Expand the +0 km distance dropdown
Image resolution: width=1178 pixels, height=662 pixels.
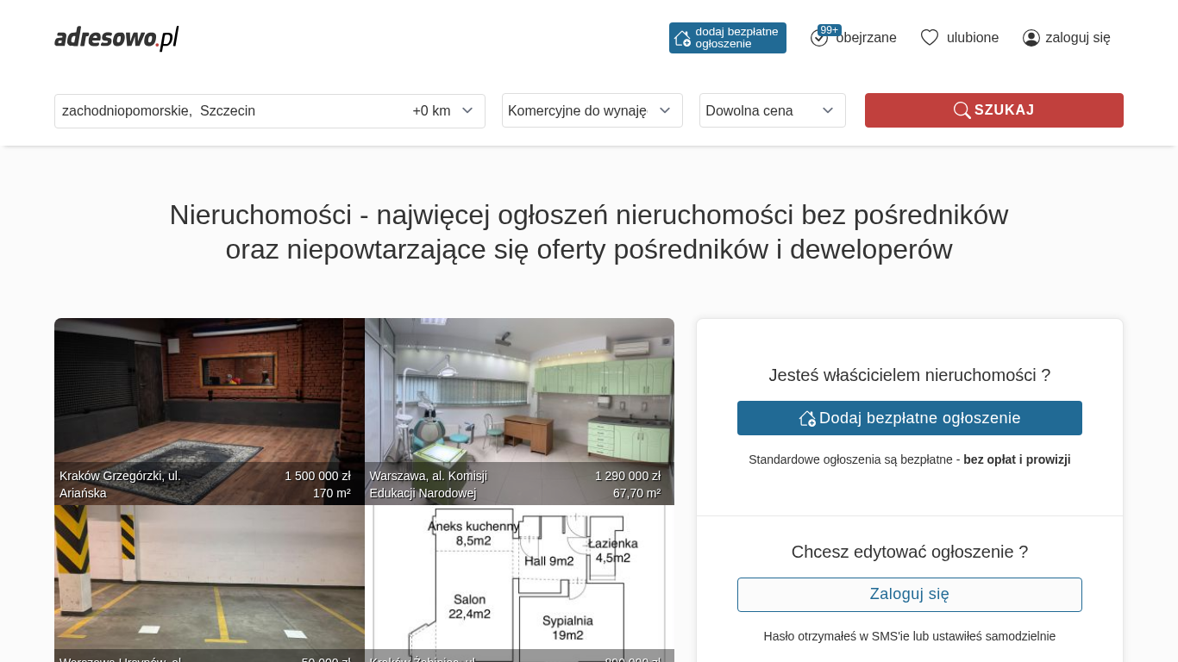[x=443, y=111]
